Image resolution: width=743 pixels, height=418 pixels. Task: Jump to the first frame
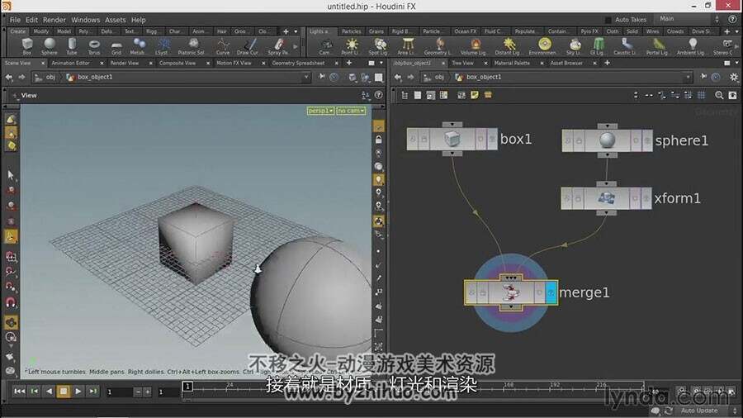(20, 392)
